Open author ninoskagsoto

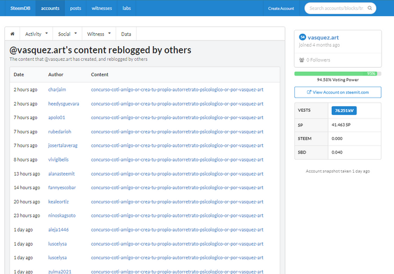click(62, 216)
